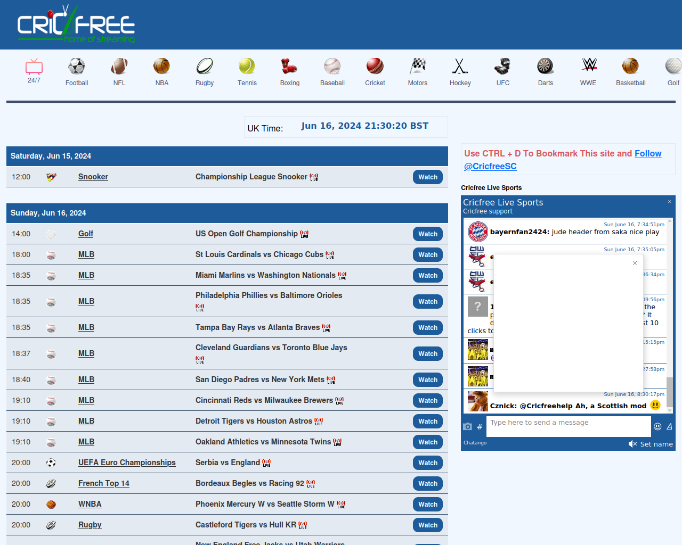
Task: Click the snooker icon in the 12:00 row
Action: 51,177
